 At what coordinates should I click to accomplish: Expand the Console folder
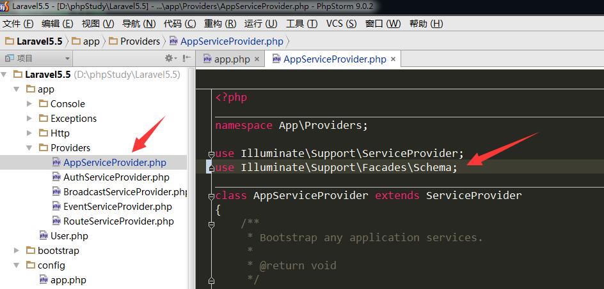29,104
